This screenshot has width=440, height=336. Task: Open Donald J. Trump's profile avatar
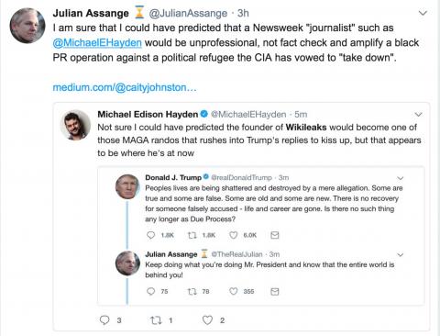click(x=127, y=186)
